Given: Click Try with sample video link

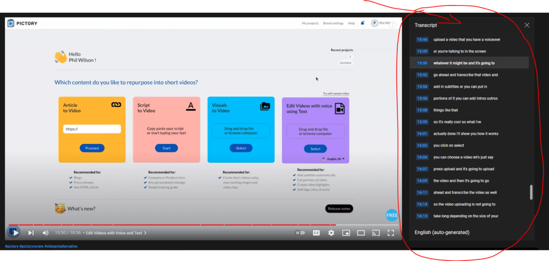Looking at the screenshot, I should click(x=336, y=94).
